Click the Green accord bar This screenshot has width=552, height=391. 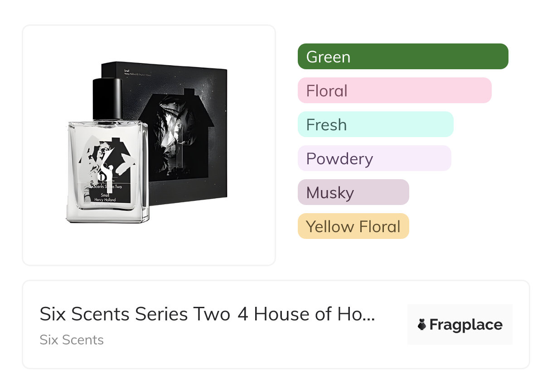point(403,57)
